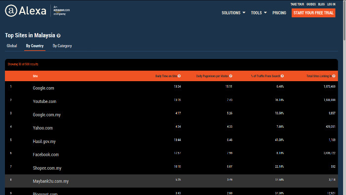Open Google.com.my site link
The width and height of the screenshot is (346, 195).
click(46, 115)
